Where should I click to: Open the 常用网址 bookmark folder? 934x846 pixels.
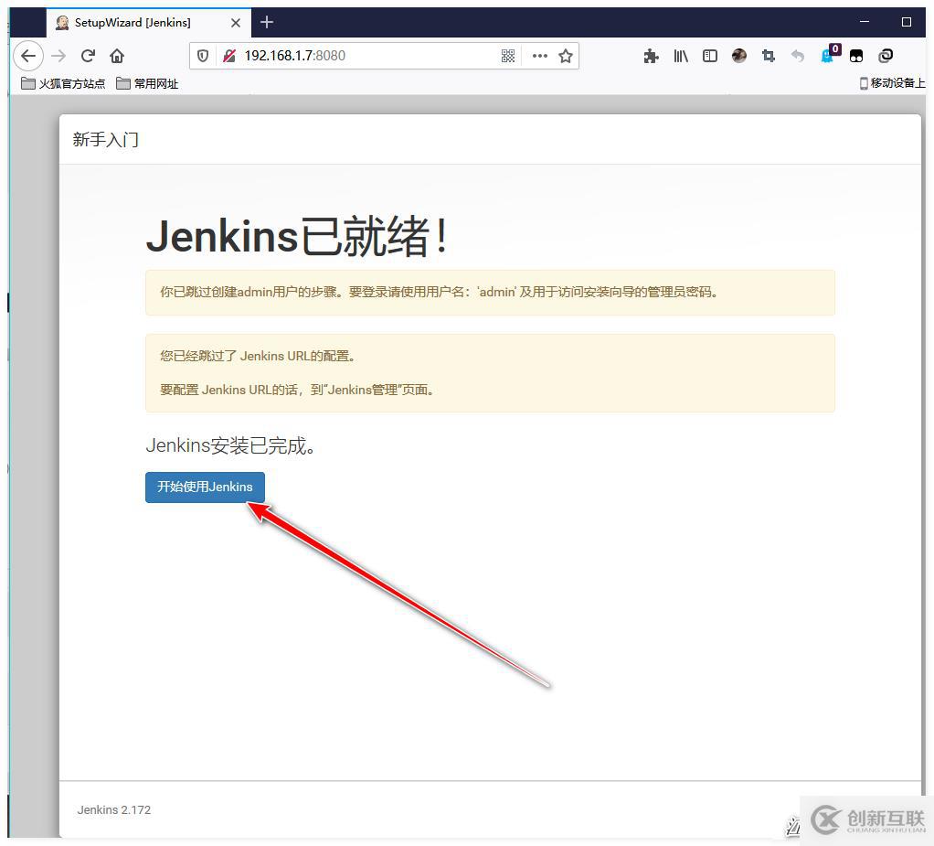(x=147, y=83)
